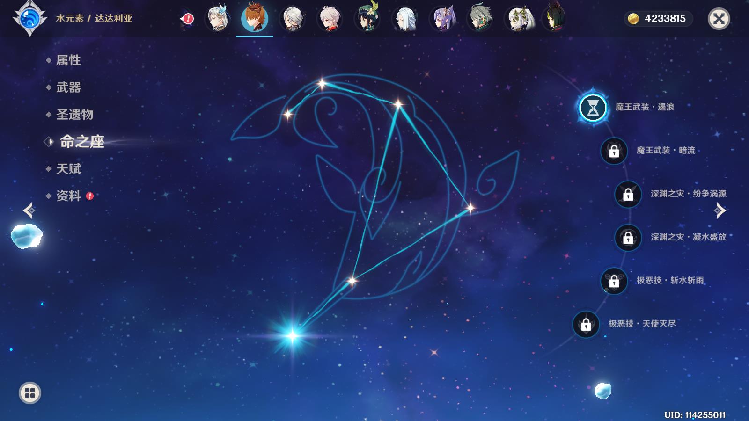Click the 深渊之灾·纷争涡源 label
This screenshot has width=749, height=421.
click(x=688, y=194)
